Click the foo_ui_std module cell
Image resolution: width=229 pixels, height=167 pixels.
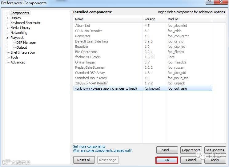(x=175, y=41)
